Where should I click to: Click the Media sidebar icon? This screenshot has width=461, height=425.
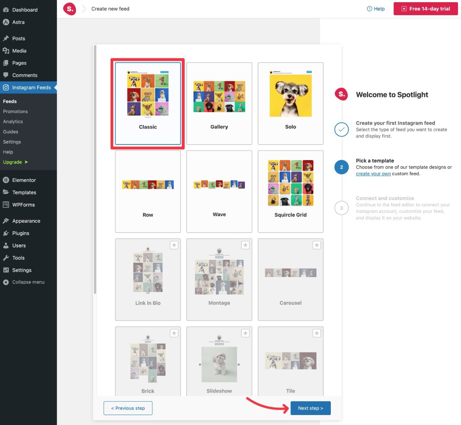pyautogui.click(x=6, y=51)
